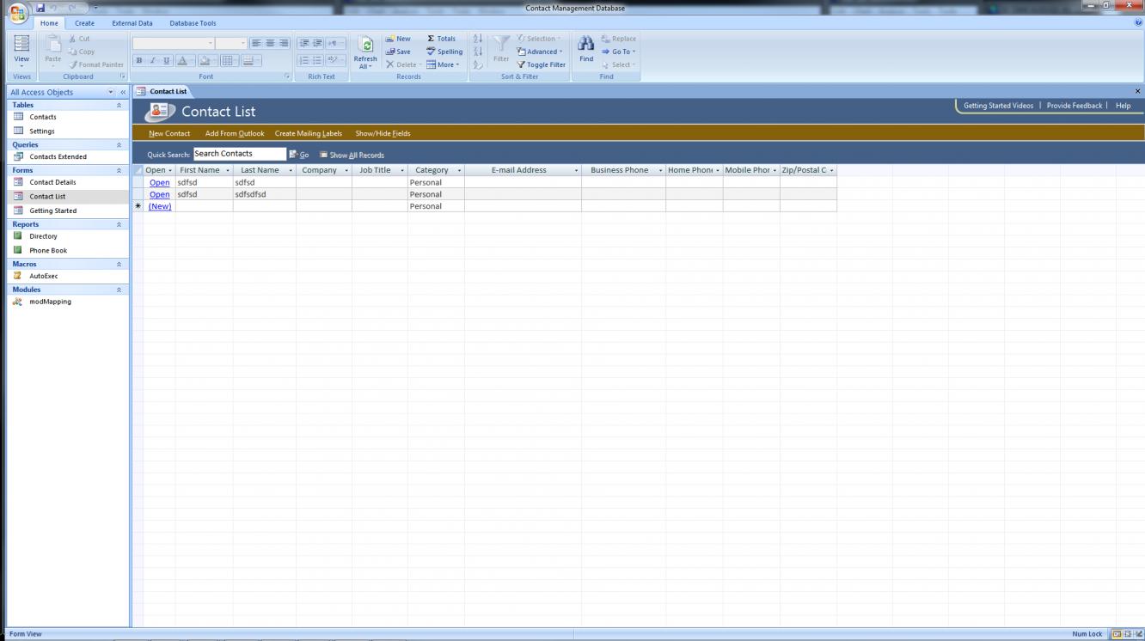Collapse the Macros group
This screenshot has width=1145, height=641.
(119, 265)
